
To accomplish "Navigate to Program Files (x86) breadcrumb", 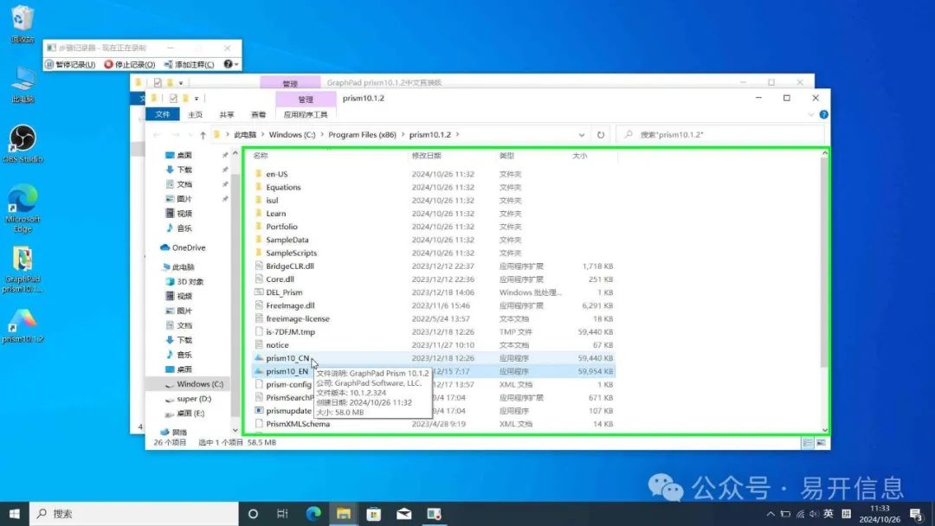I will [x=362, y=135].
